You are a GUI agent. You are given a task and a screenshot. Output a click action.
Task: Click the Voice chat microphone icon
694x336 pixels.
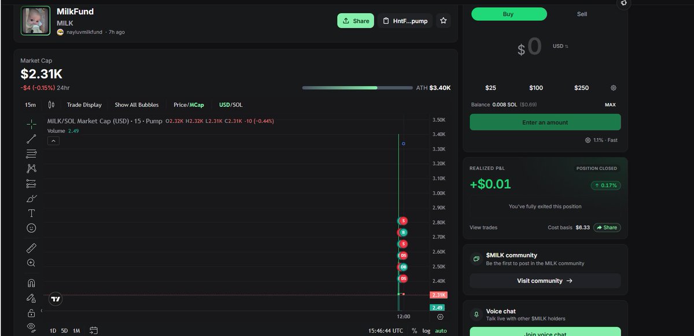coord(477,315)
